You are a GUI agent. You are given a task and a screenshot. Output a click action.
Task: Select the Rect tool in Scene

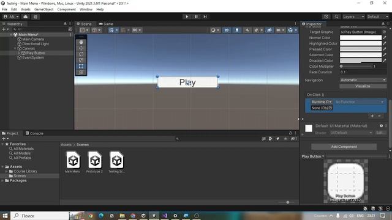pos(81,67)
